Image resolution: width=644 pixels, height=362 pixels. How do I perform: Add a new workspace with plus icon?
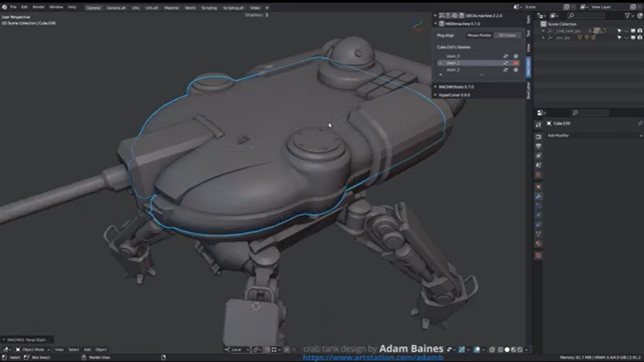pyautogui.click(x=267, y=7)
